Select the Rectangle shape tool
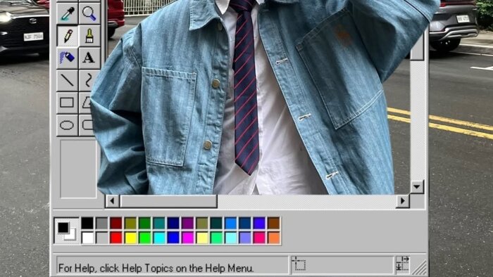493x277 pixels. pos(68,103)
